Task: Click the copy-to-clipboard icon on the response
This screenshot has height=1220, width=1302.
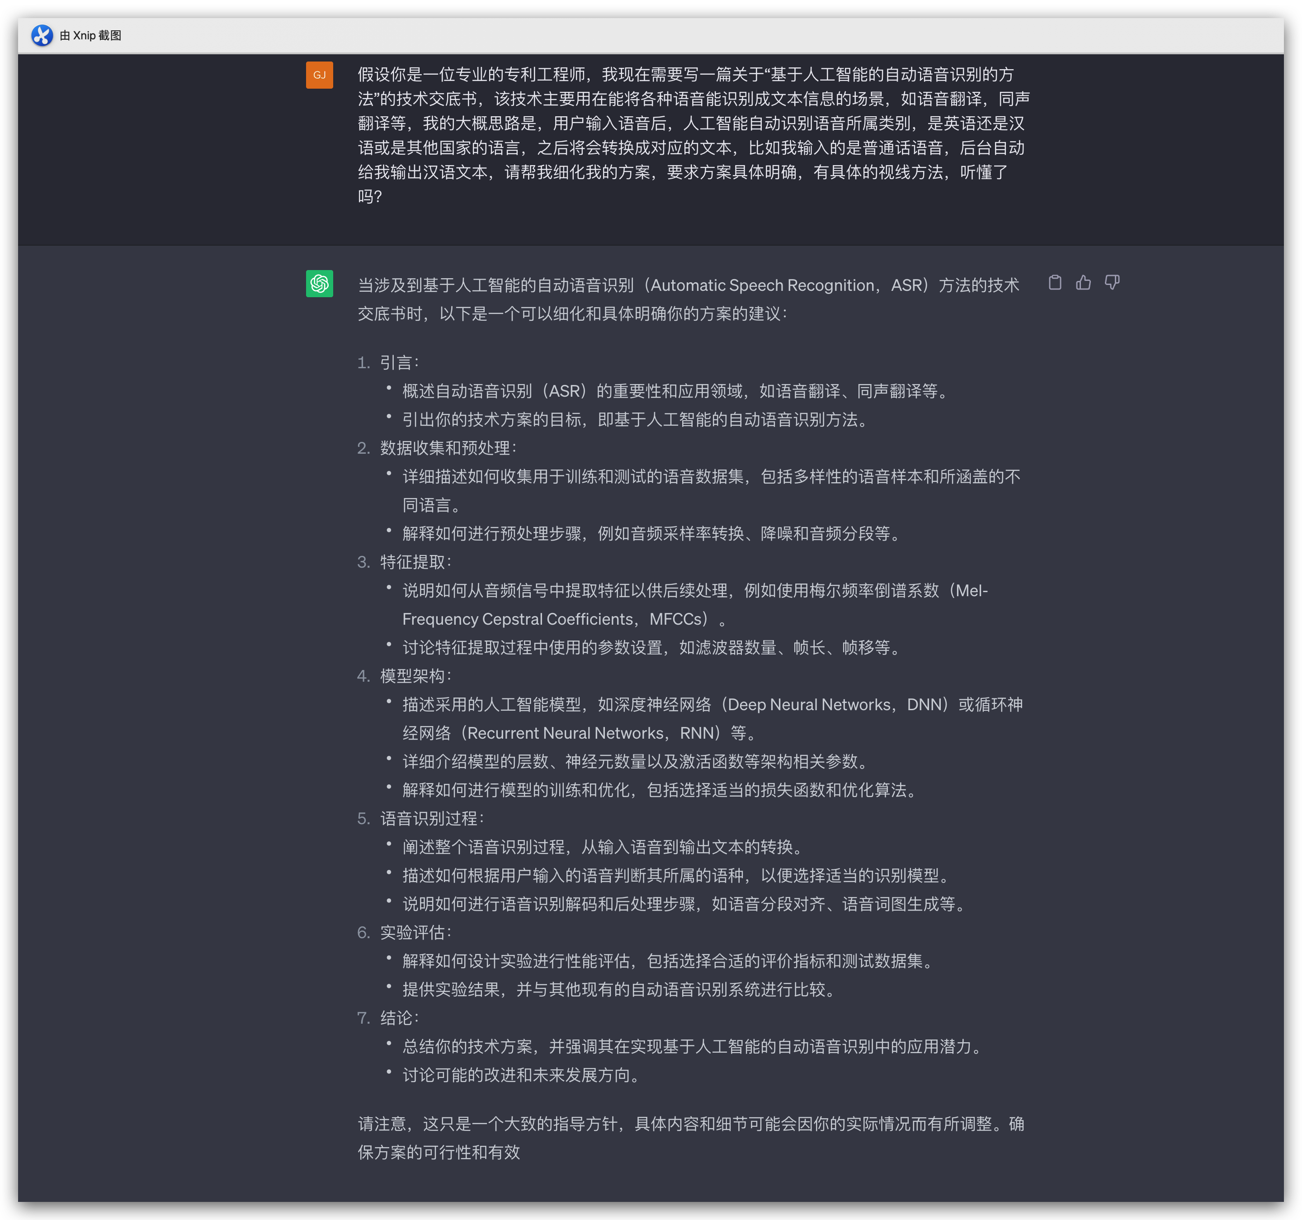Action: coord(1054,282)
